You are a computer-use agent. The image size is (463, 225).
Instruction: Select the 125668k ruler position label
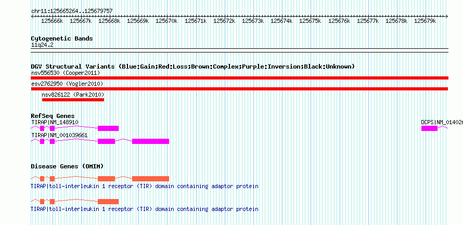tap(109, 21)
